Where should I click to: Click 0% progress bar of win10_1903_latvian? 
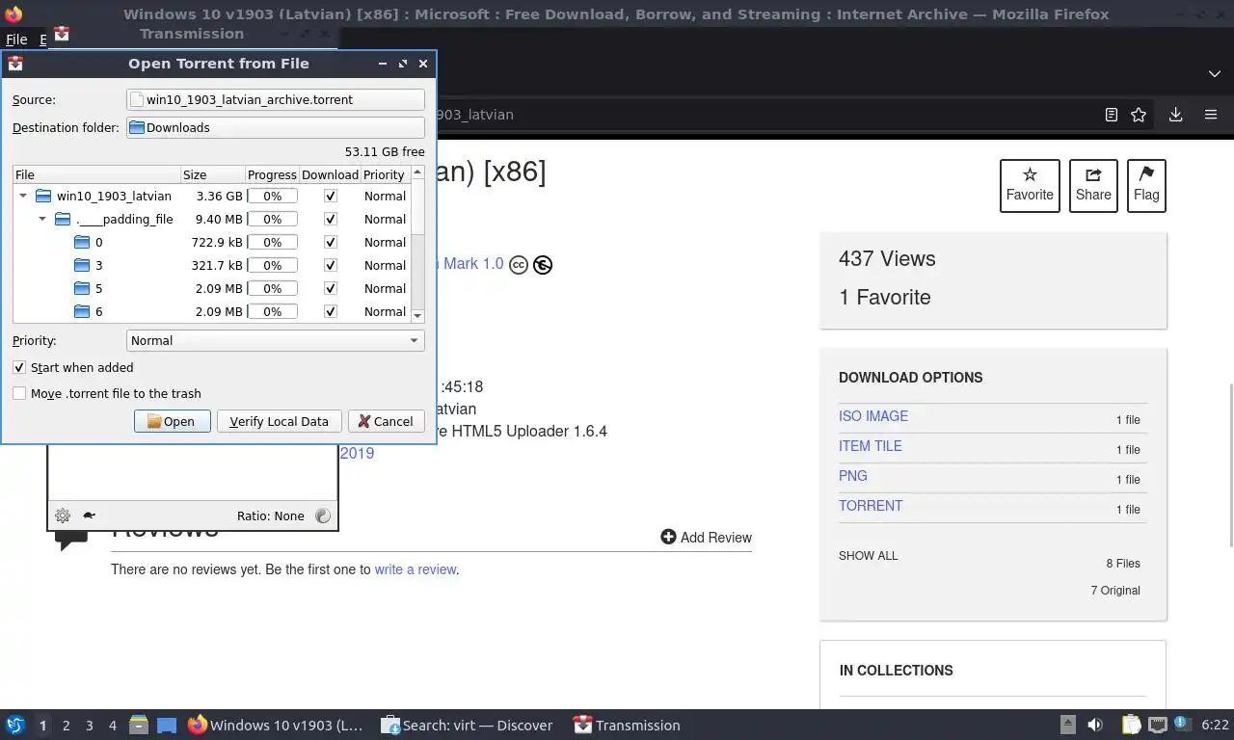point(272,196)
